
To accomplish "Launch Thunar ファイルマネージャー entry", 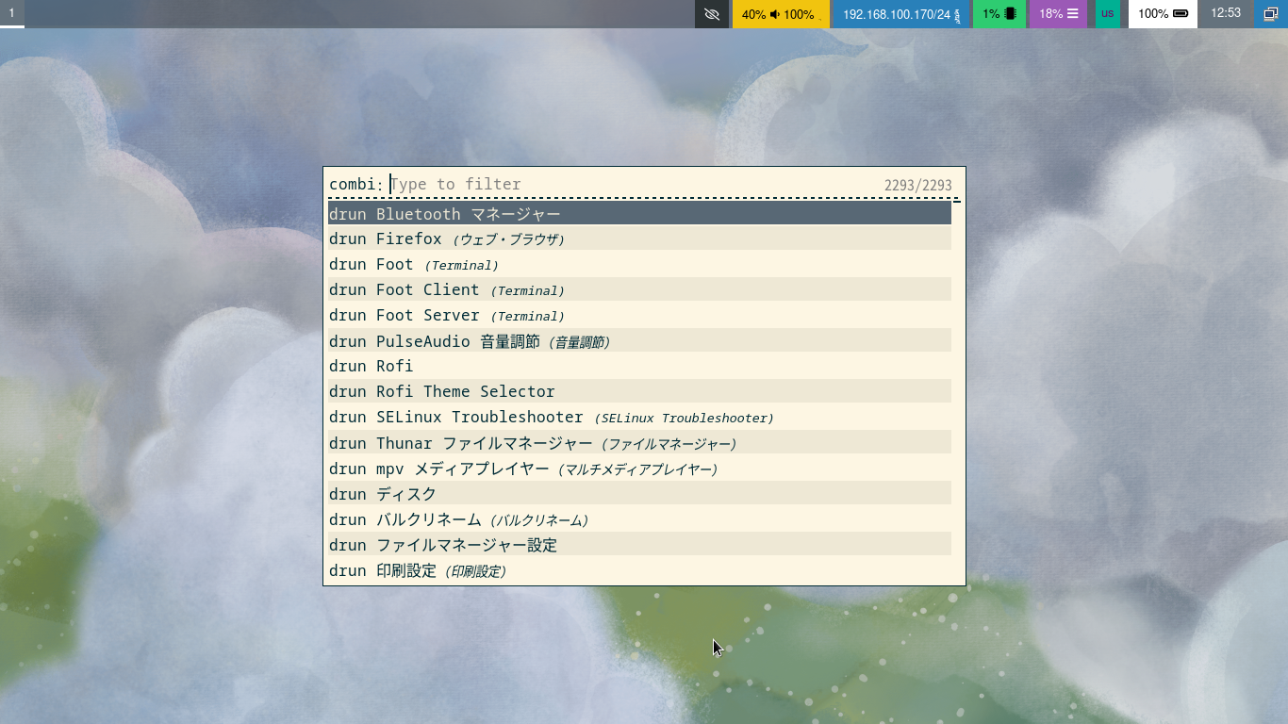I will 639,443.
